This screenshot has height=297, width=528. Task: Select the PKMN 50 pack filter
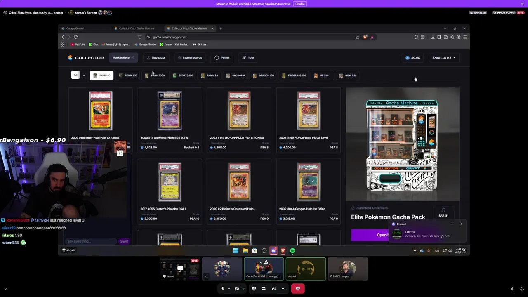tap(101, 75)
